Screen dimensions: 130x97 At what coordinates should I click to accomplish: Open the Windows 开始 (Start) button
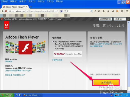click(x=7, y=95)
